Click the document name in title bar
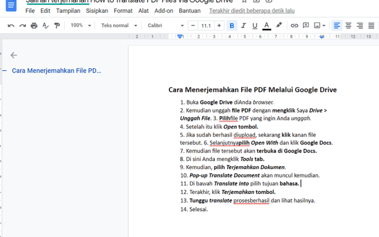The image size is (379, 237). (x=129, y=1)
